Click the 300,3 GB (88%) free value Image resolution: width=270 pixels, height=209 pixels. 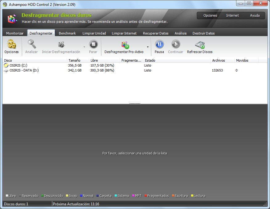coord(102,70)
